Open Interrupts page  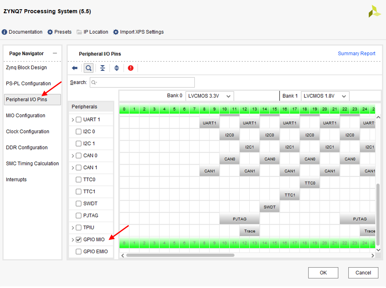[x=16, y=180]
